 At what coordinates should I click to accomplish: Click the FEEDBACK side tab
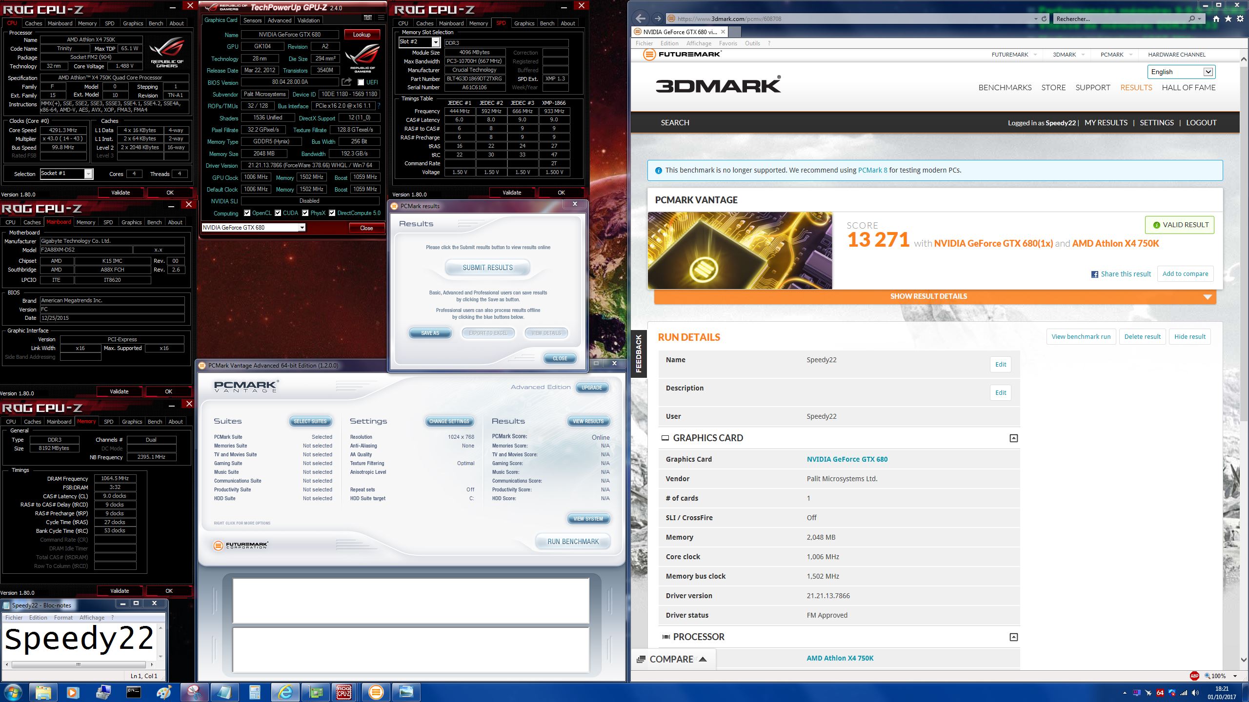(x=639, y=354)
